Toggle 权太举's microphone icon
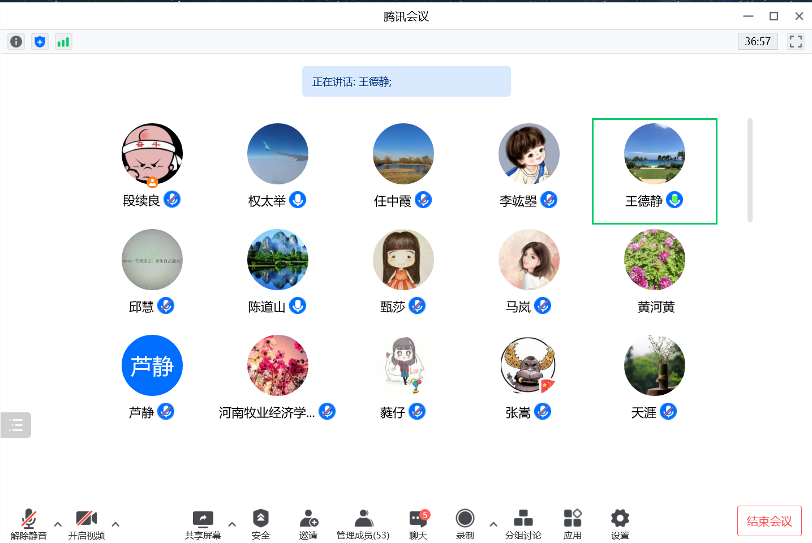This screenshot has width=812, height=543. pyautogui.click(x=298, y=200)
